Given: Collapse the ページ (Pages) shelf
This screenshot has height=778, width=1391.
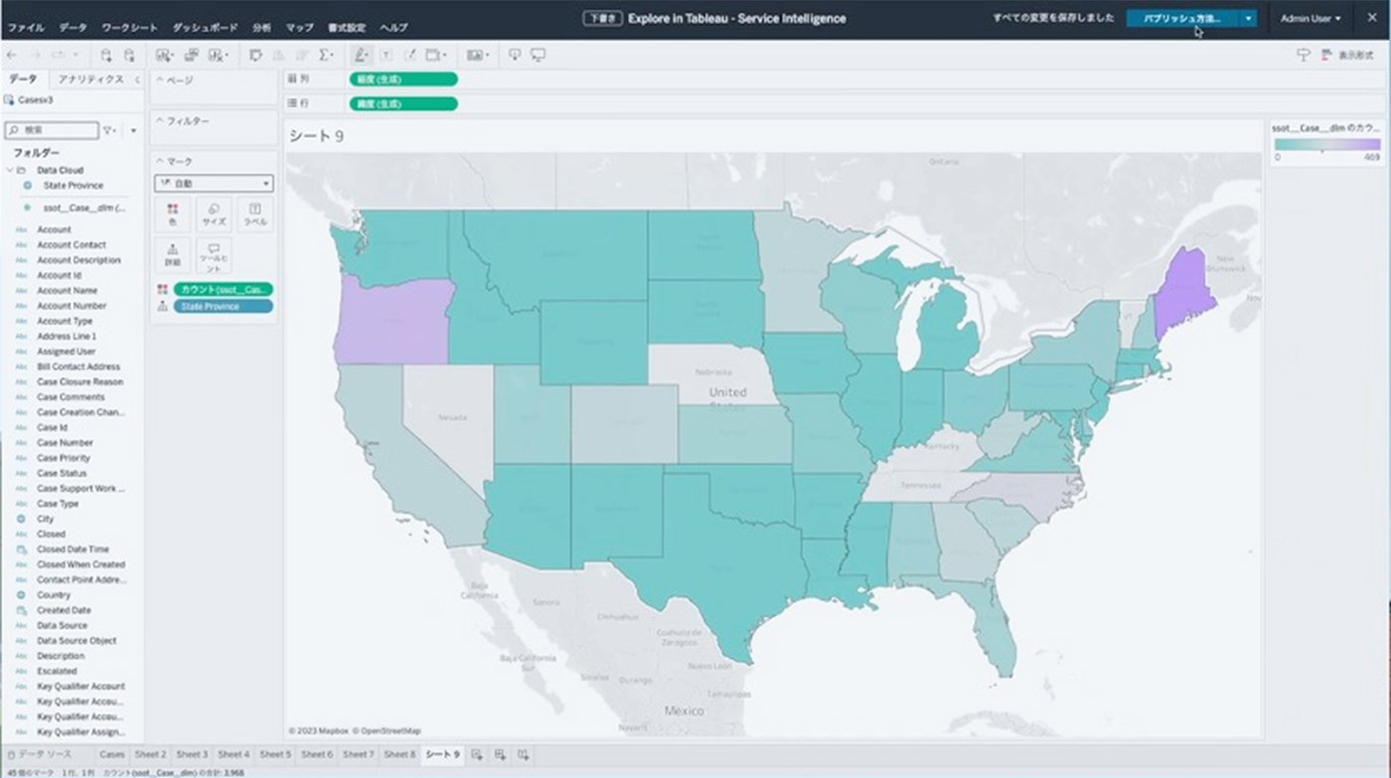Looking at the screenshot, I should pos(159,79).
